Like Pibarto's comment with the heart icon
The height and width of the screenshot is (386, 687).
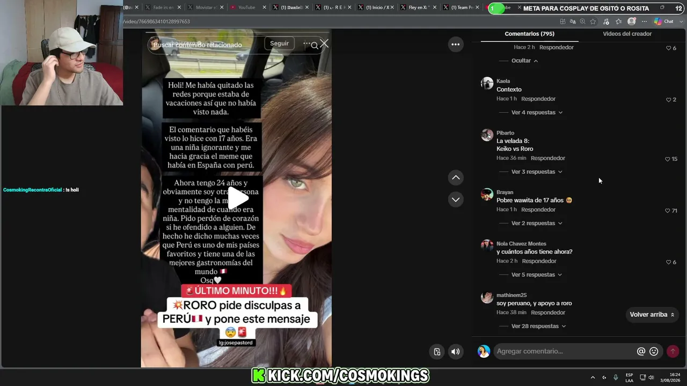click(x=668, y=159)
